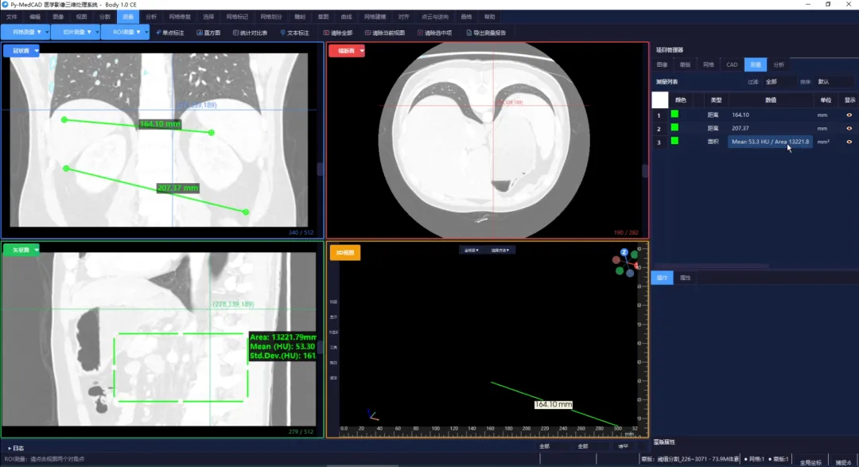This screenshot has height=467, width=859.
Task: Open the first dropdown at top of the 3D view
Action: click(x=471, y=251)
